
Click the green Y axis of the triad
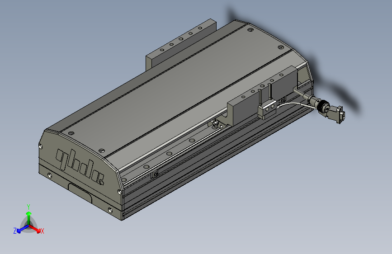point(29,218)
